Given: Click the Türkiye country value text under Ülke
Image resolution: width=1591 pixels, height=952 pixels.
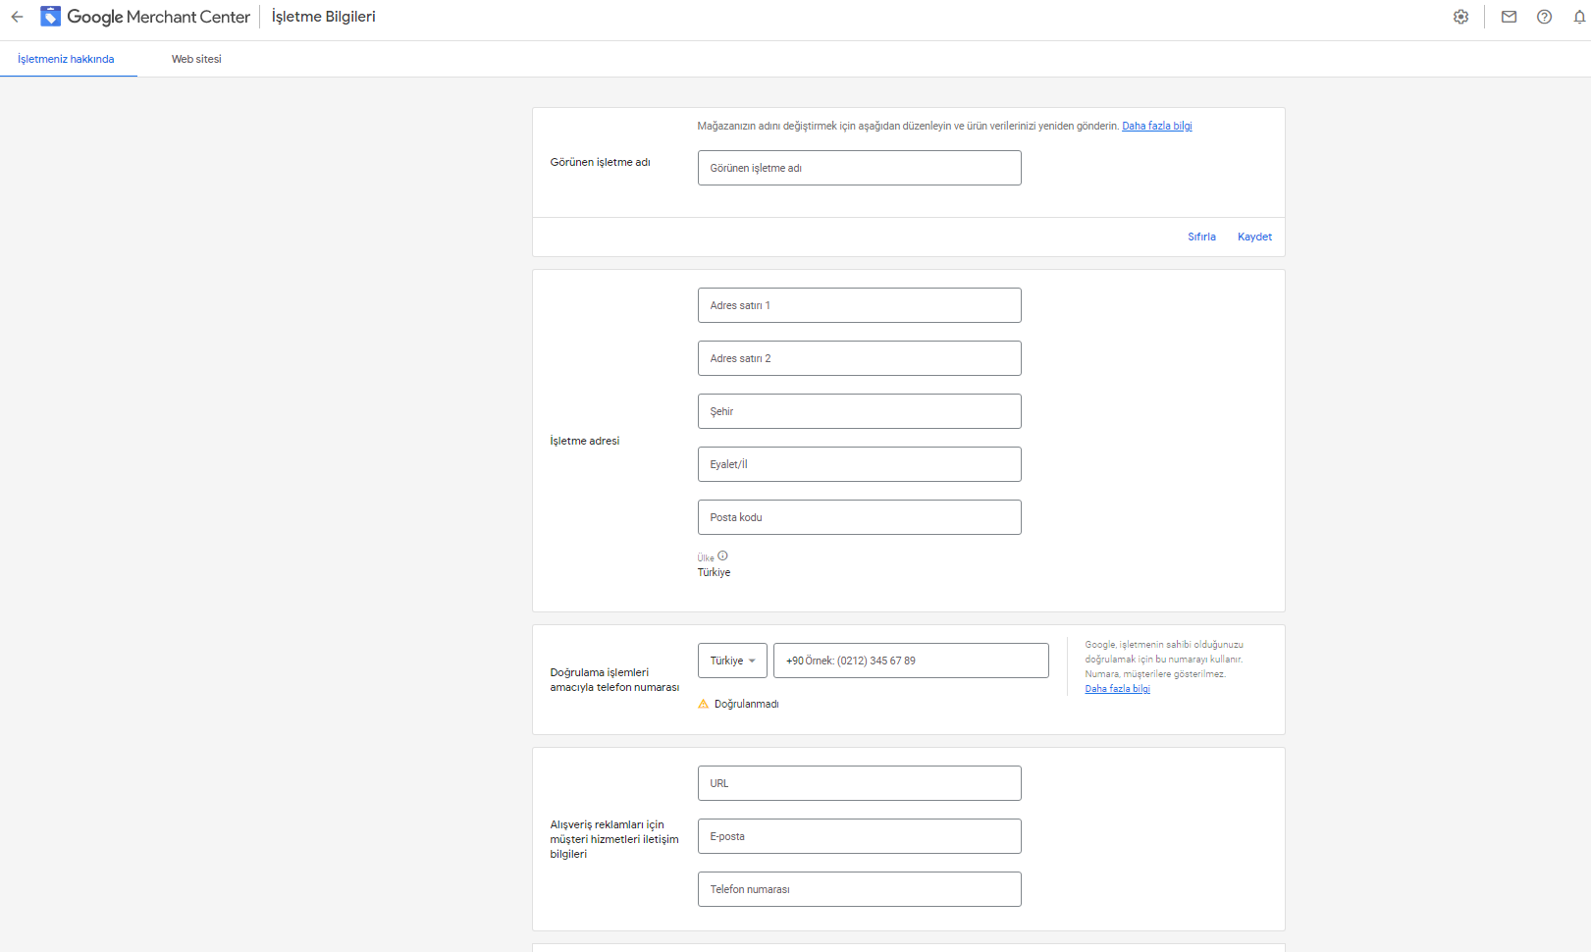Looking at the screenshot, I should (x=714, y=572).
